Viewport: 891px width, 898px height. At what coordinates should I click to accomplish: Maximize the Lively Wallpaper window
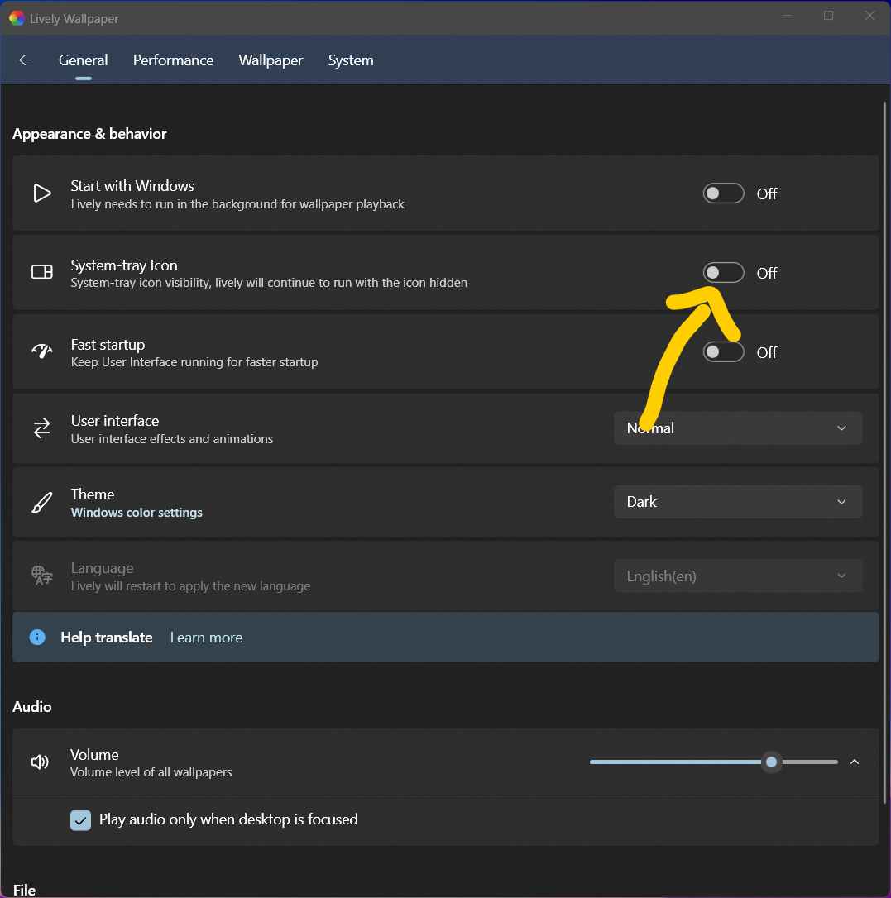[829, 16]
